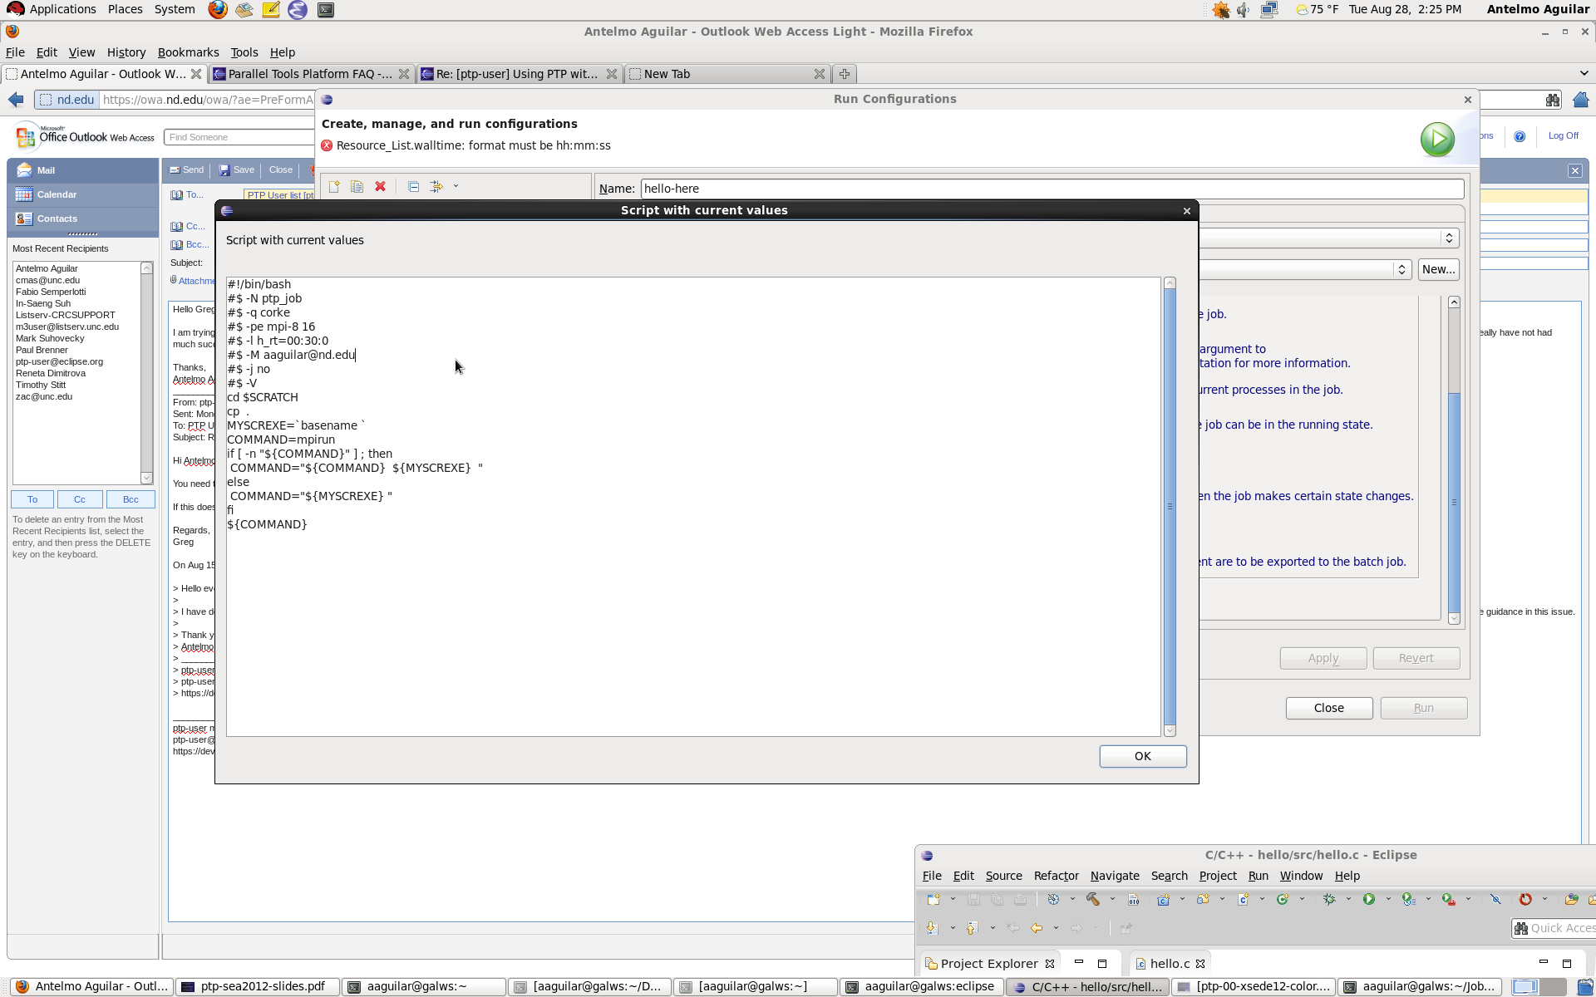Click the Bcc button under recent recipients

tap(131, 499)
